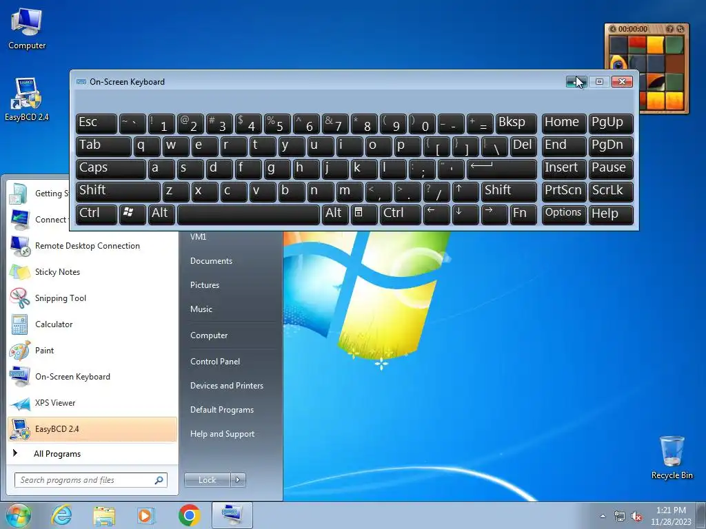Click the up arrow key
The height and width of the screenshot is (529, 706).
[x=465, y=191]
